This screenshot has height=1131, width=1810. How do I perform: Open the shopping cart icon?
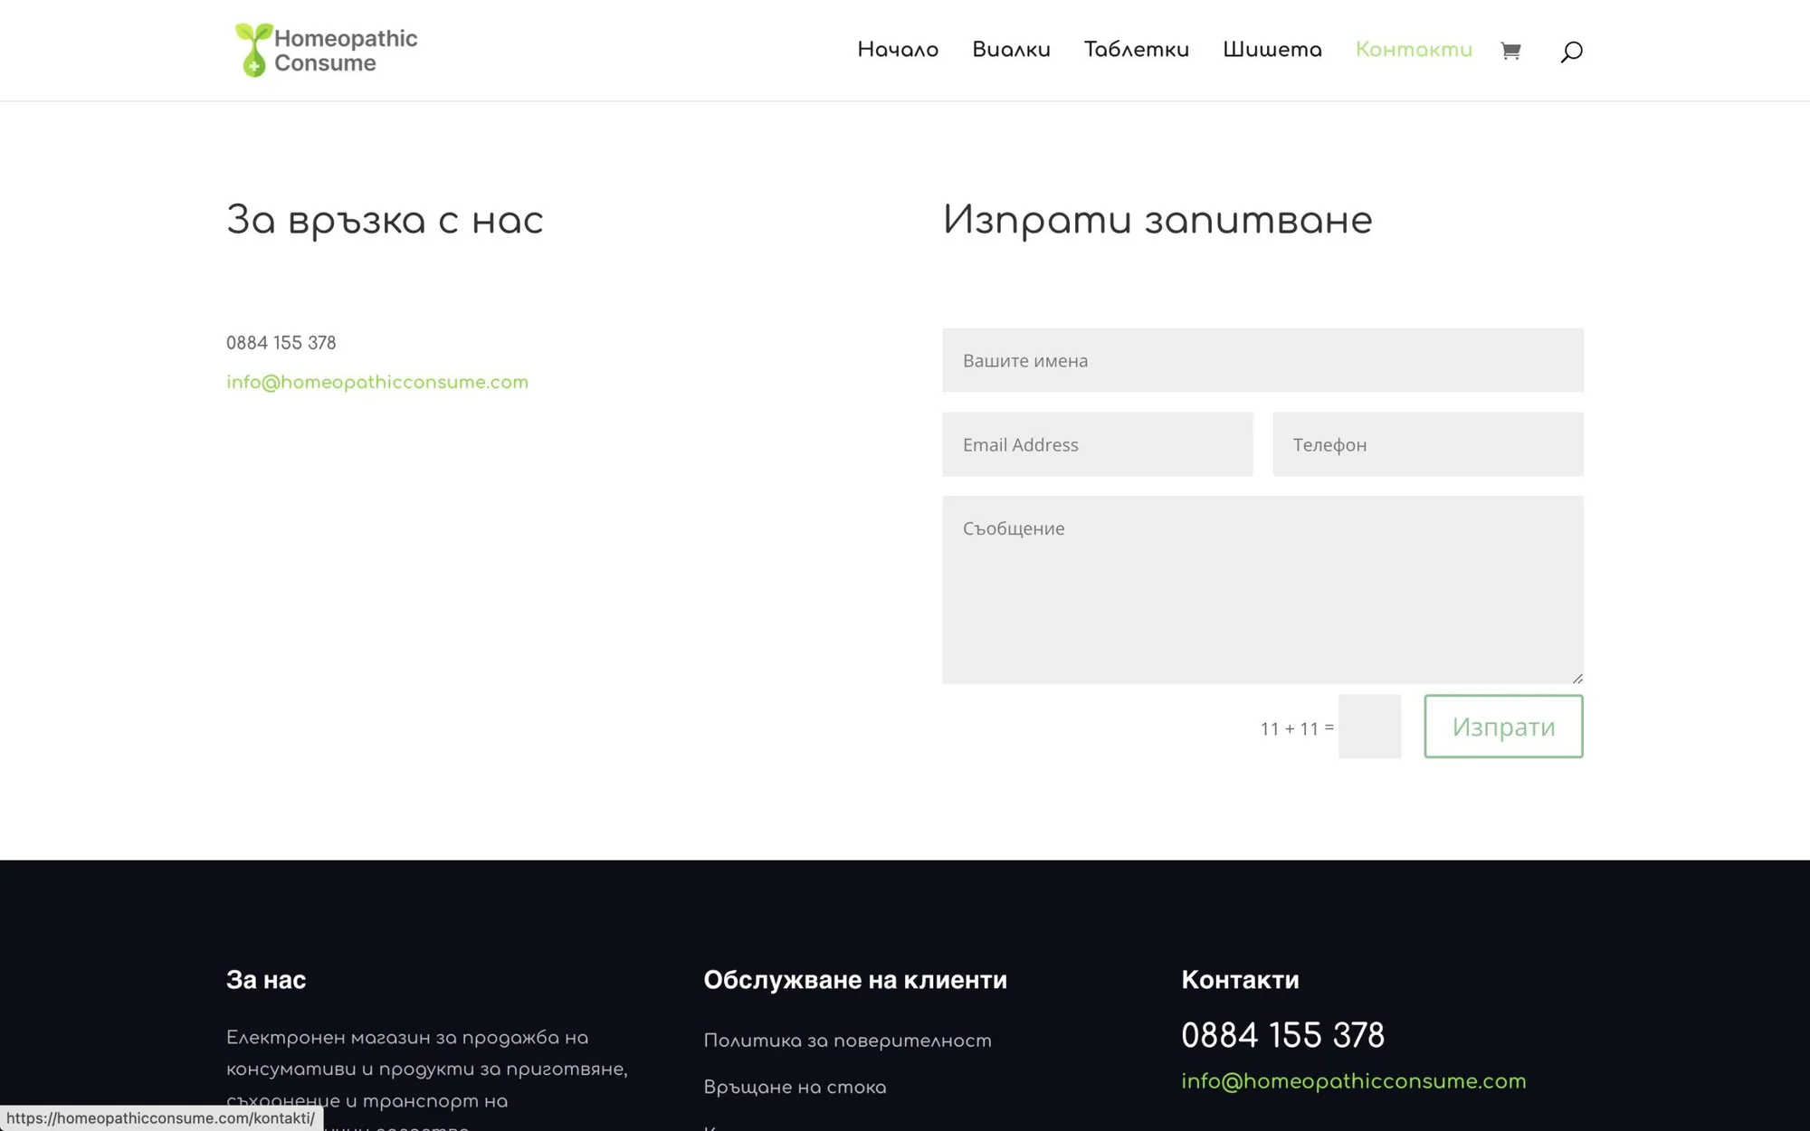click(x=1510, y=51)
